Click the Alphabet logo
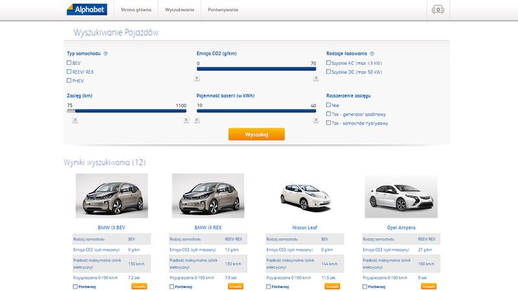Screen dimensions: 518x291 click(87, 10)
